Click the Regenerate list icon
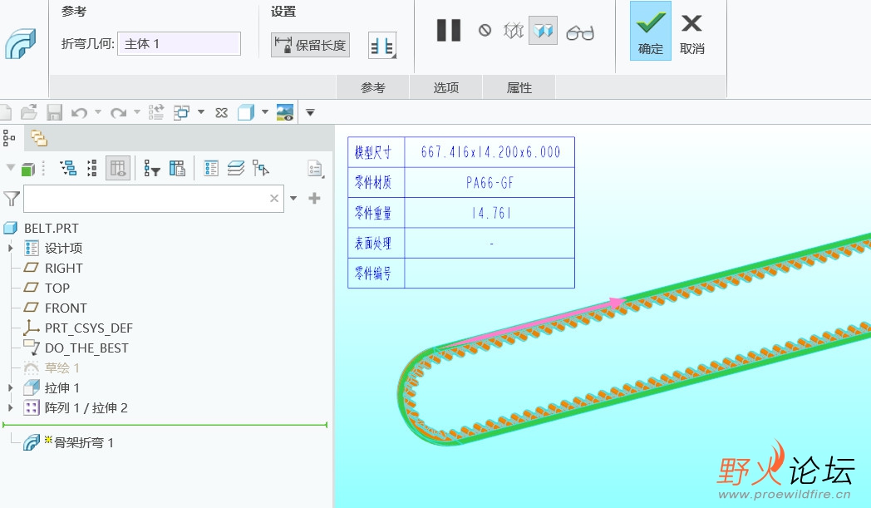The height and width of the screenshot is (508, 871). pos(156,112)
